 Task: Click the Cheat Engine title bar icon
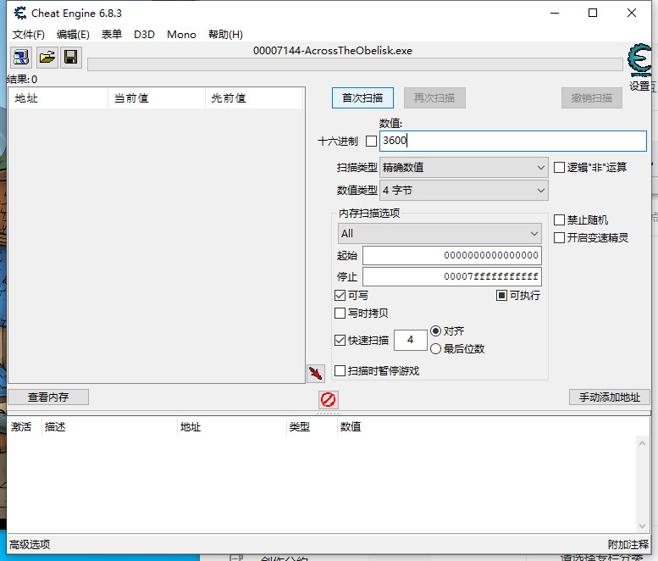(x=19, y=13)
